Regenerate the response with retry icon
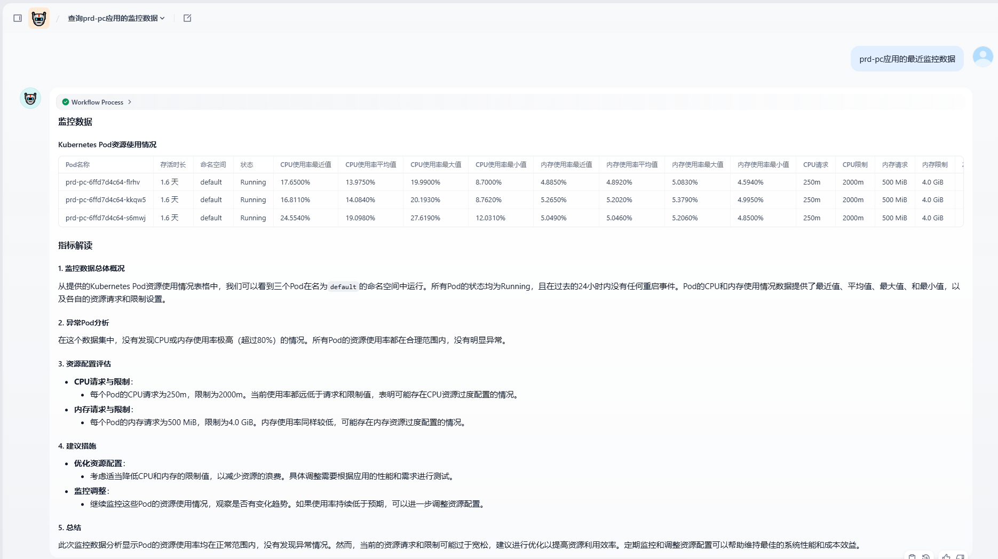Image resolution: width=998 pixels, height=559 pixels. 926,556
